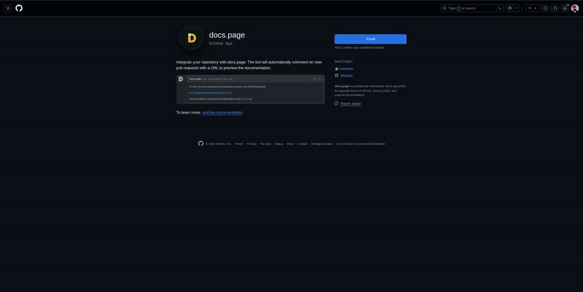Open the Security footer link

point(265,143)
